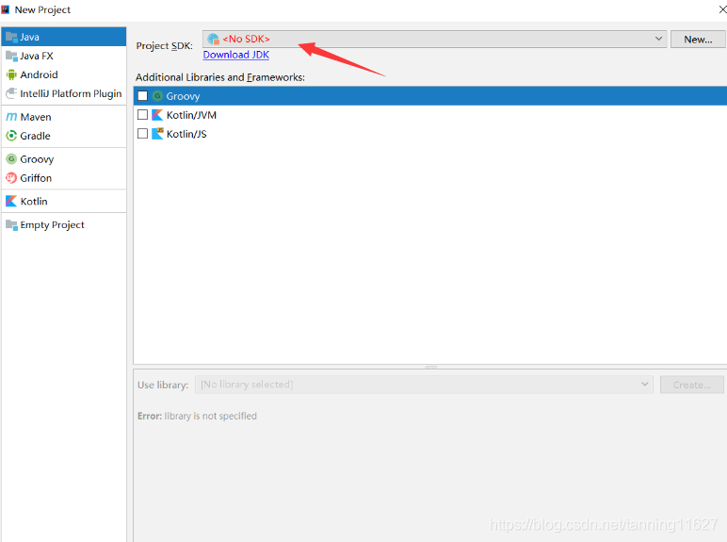The height and width of the screenshot is (542, 727).
Task: Choose Empty Project type
Action: [x=63, y=225]
